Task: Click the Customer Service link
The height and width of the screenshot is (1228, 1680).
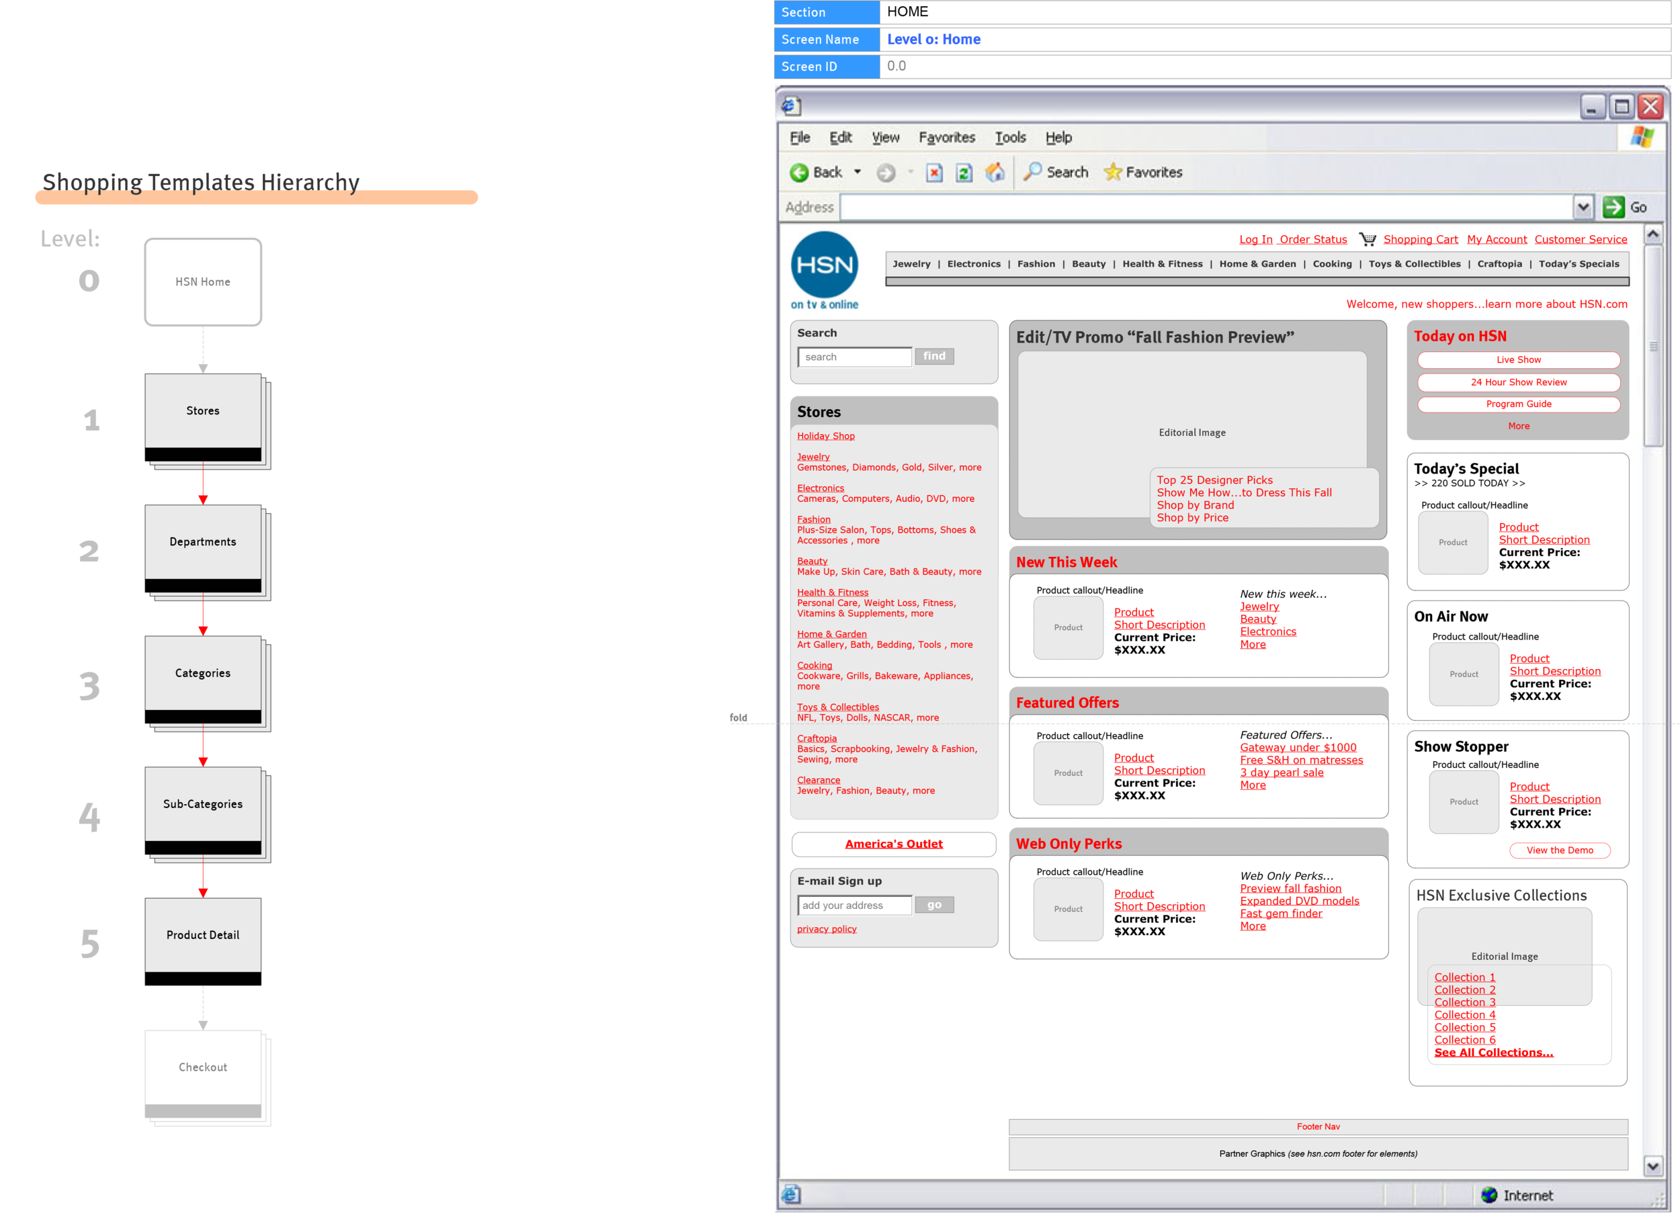Action: [1581, 239]
